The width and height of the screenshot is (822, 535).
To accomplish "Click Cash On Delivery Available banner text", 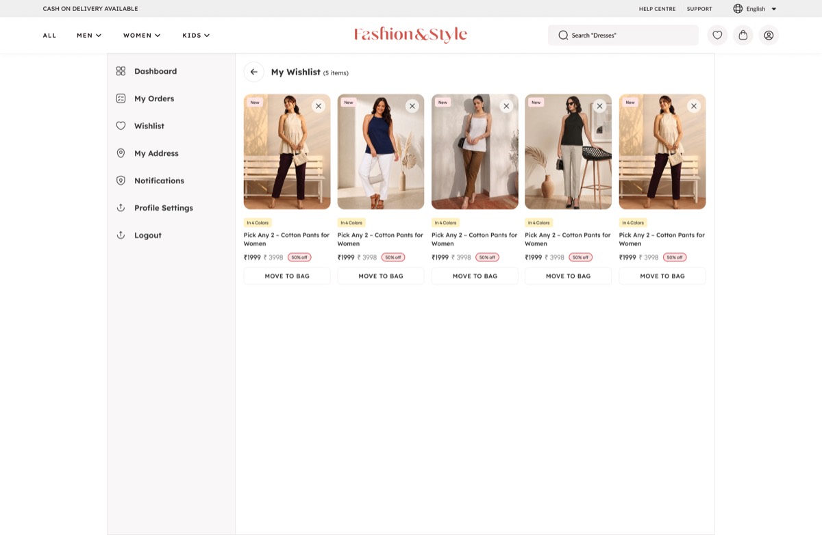I will pyautogui.click(x=90, y=9).
